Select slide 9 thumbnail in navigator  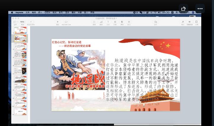20,96
